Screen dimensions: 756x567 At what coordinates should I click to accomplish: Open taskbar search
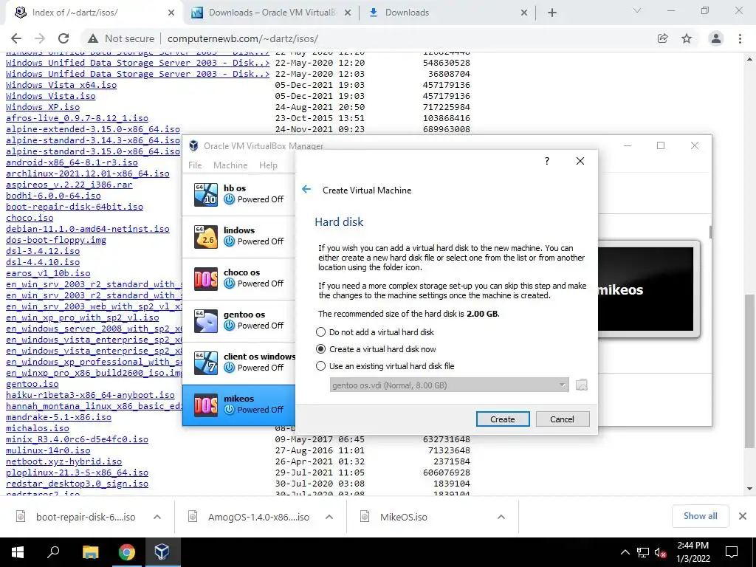pos(53,552)
